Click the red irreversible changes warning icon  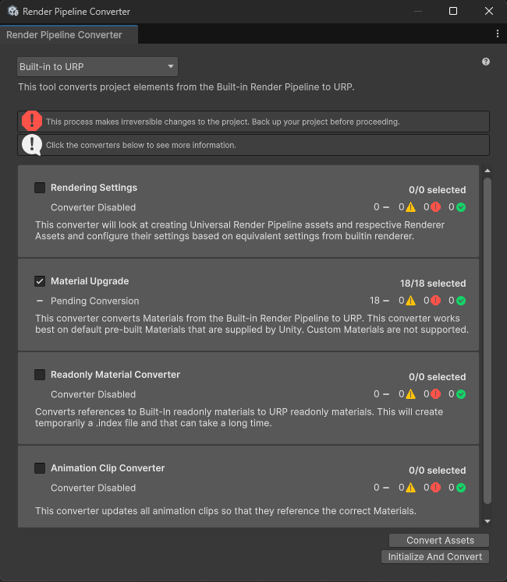[x=32, y=121]
